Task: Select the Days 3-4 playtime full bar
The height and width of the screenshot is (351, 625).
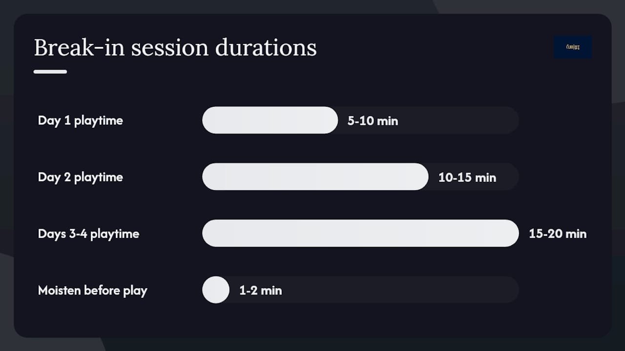Action: 360,233
